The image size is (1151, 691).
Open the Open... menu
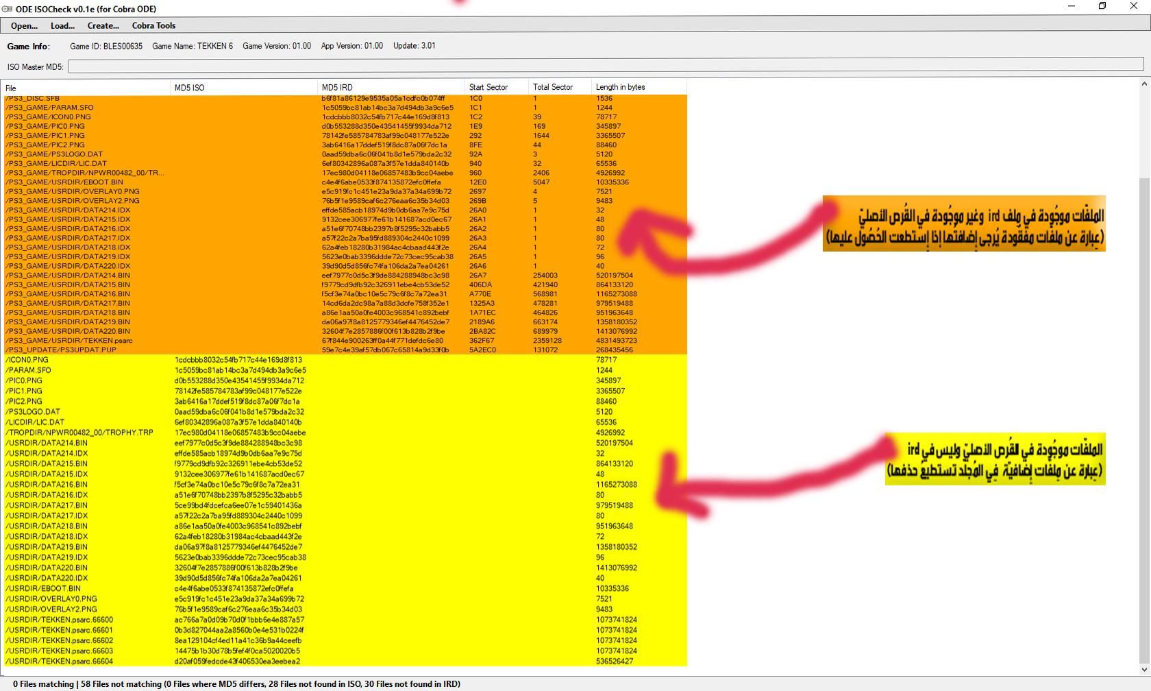pos(24,26)
